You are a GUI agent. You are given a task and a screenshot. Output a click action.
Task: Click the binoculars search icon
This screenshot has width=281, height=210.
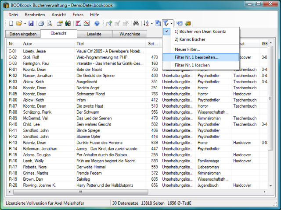click(136, 23)
